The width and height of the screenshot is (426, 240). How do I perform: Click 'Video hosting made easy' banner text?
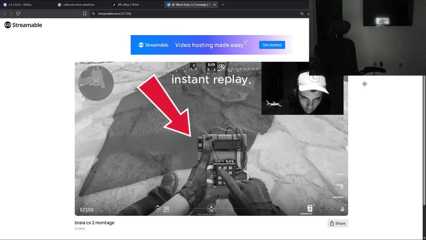[x=209, y=45]
